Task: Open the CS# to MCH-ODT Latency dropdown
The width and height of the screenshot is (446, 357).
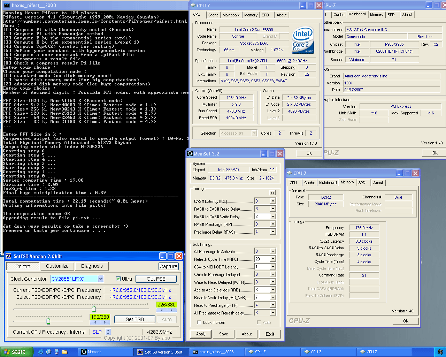Action: click(x=273, y=267)
